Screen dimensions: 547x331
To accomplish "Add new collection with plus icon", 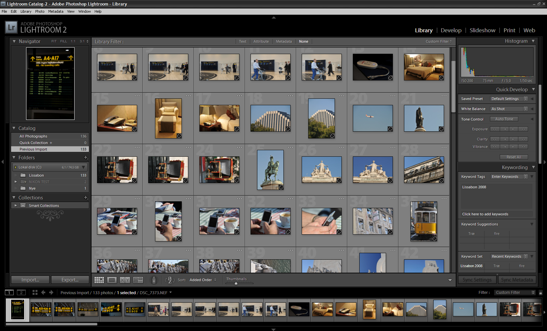I will pos(86,197).
